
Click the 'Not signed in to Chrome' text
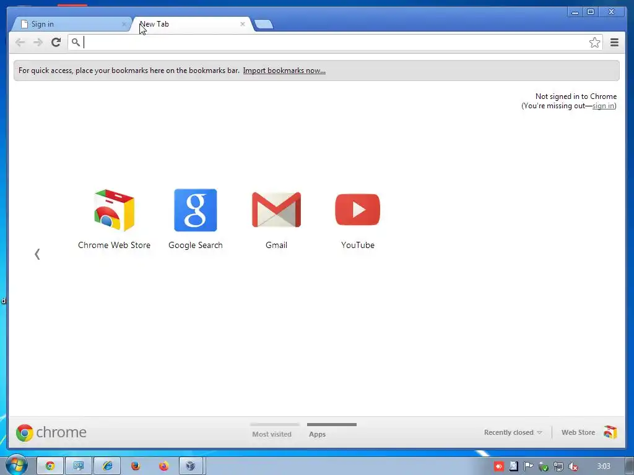[x=576, y=96]
